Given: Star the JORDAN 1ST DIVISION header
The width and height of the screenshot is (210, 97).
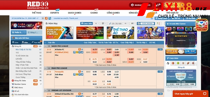Looking at the screenshot, I should 49,90.
